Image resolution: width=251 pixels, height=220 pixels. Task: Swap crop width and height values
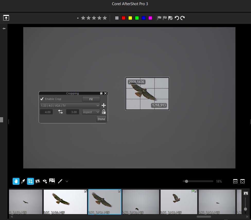pyautogui.click(x=60, y=112)
